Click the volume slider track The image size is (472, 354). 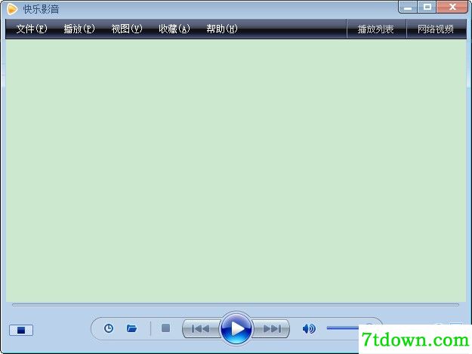[x=343, y=328]
